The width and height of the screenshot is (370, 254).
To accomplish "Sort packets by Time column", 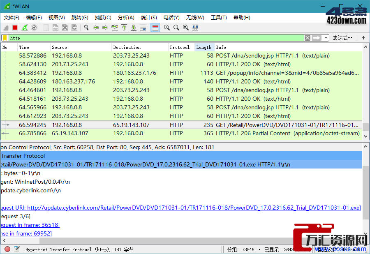I will point(34,47).
